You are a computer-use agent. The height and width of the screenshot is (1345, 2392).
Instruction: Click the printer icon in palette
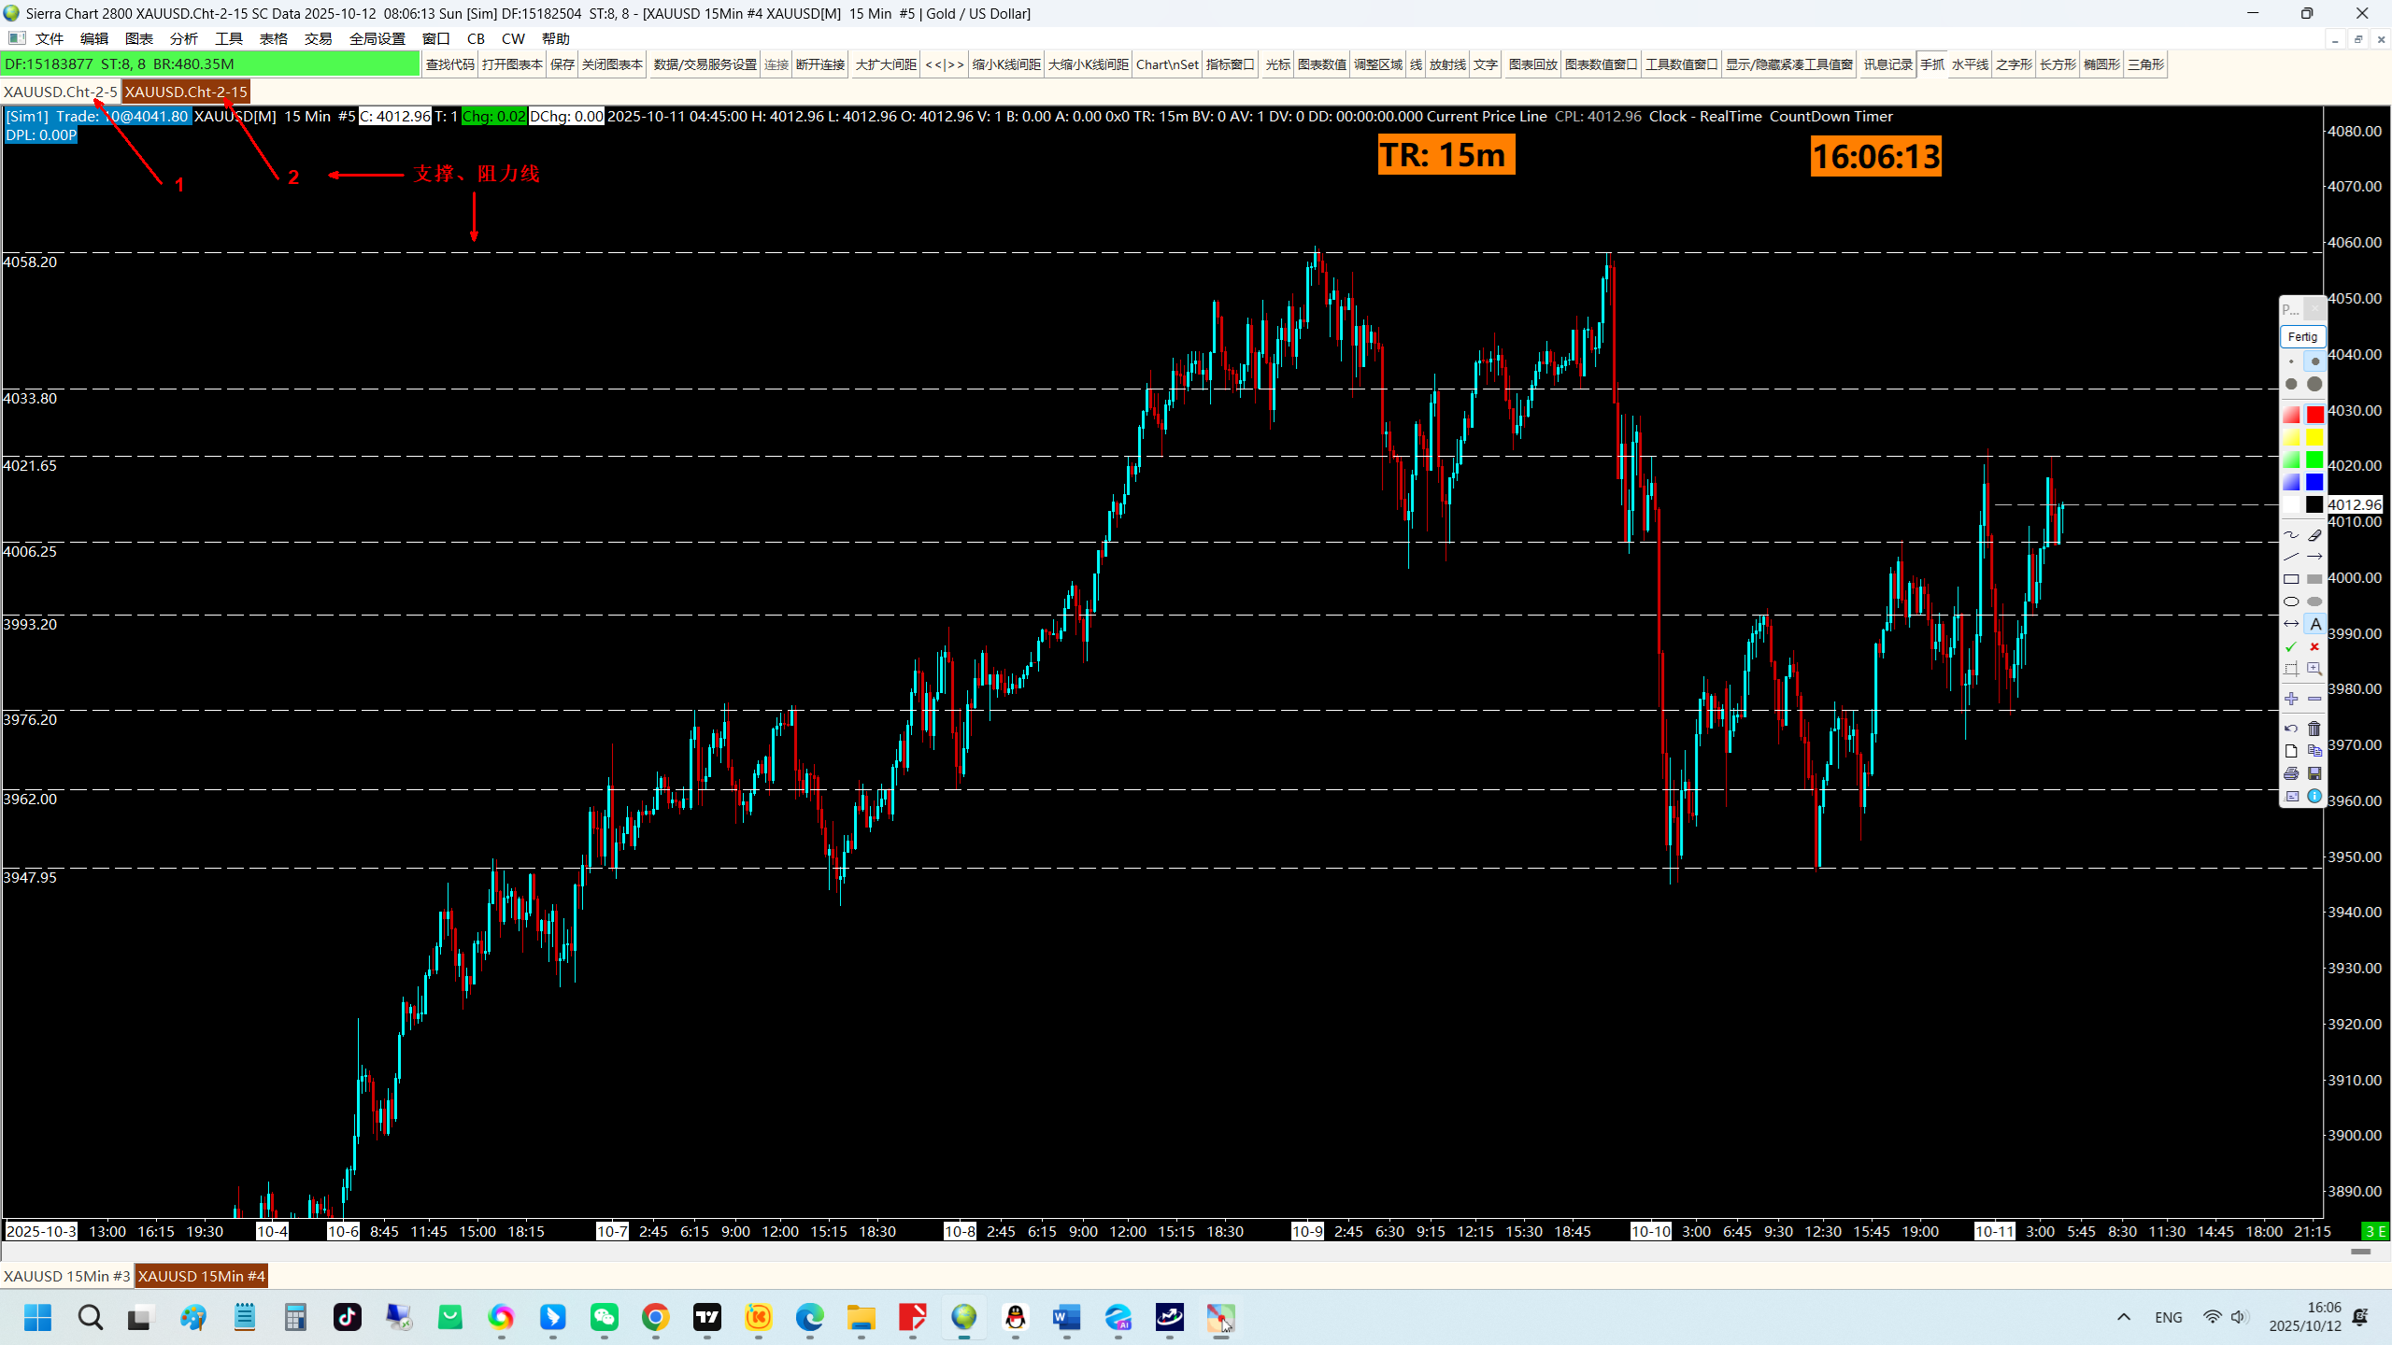(x=2291, y=773)
